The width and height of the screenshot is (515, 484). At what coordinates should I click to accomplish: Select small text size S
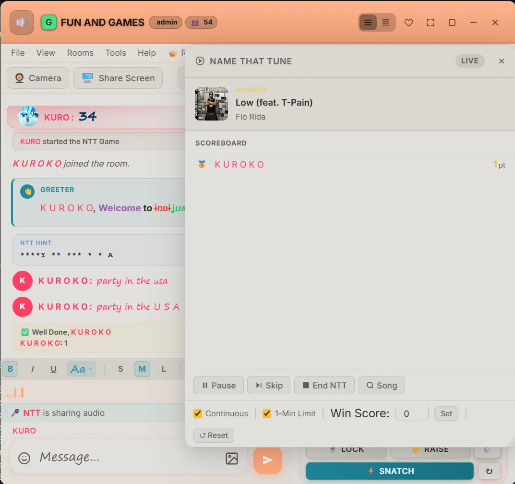point(120,369)
